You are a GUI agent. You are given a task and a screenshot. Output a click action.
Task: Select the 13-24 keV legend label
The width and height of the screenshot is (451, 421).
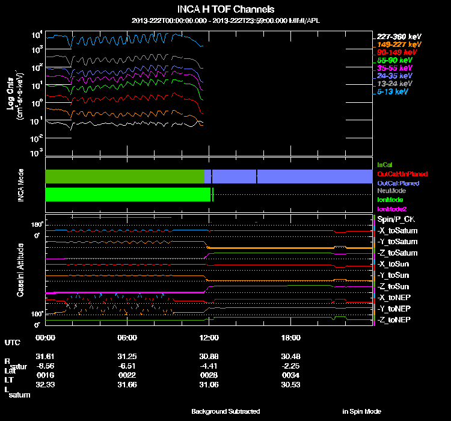pos(394,84)
